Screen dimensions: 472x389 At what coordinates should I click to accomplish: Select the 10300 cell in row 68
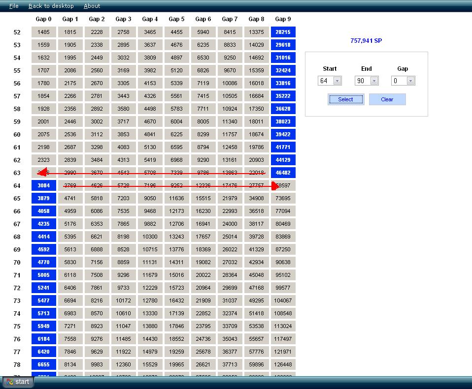point(150,237)
